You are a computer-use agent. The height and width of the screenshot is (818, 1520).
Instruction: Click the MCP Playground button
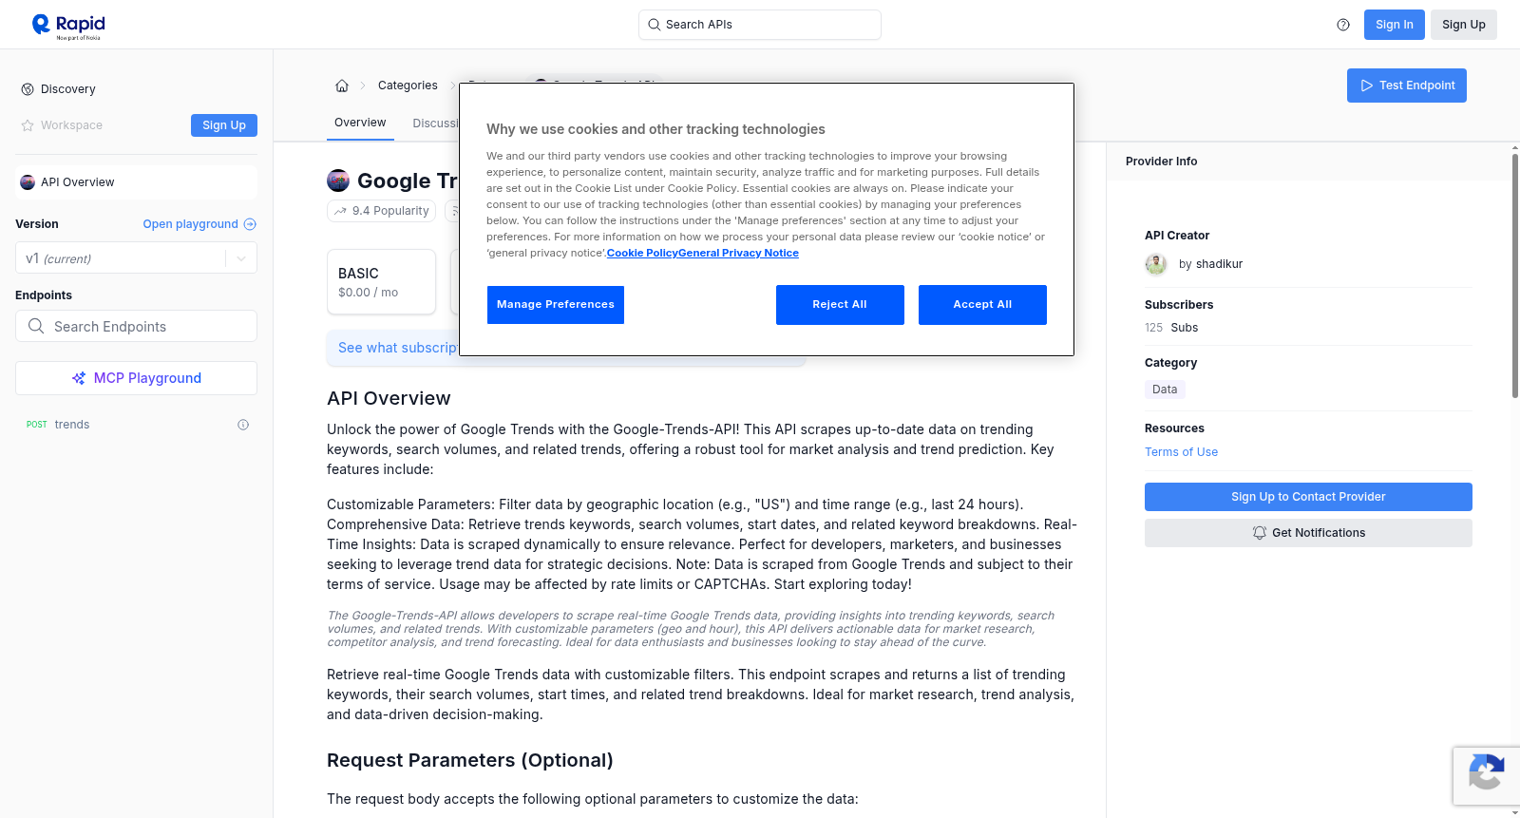pos(136,378)
